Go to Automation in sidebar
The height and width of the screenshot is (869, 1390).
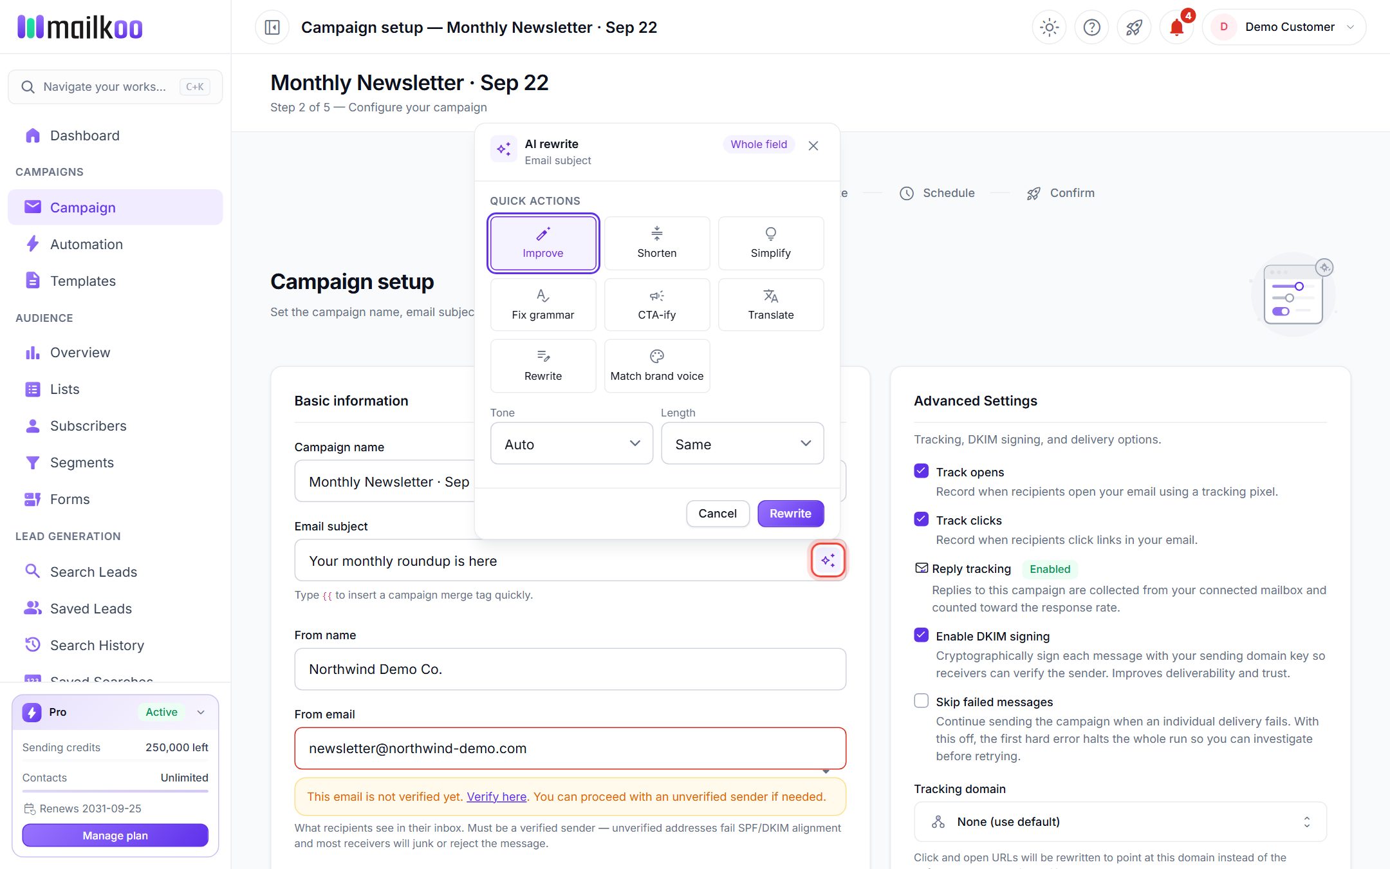(x=115, y=244)
